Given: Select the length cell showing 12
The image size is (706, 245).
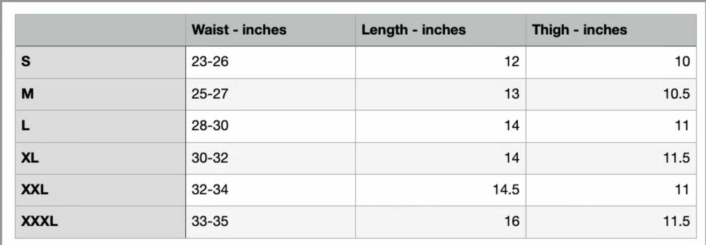Looking at the screenshot, I should 511,61.
